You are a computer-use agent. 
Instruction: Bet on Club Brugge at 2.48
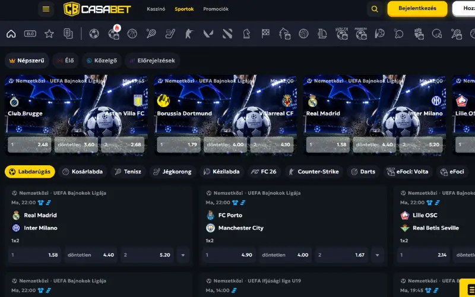point(29,144)
